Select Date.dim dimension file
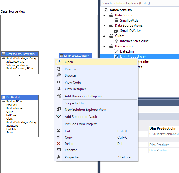This screenshot has width=179, height=173. click(x=126, y=51)
